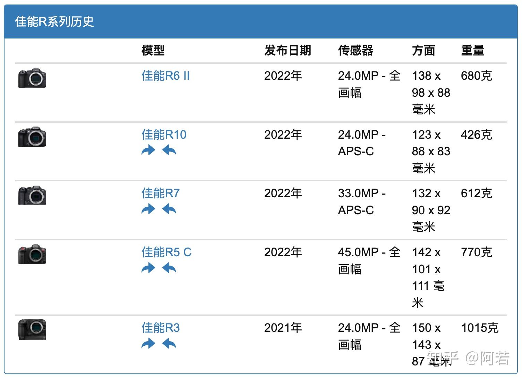Click the back arrow under 佳能R3

pyautogui.click(x=169, y=344)
